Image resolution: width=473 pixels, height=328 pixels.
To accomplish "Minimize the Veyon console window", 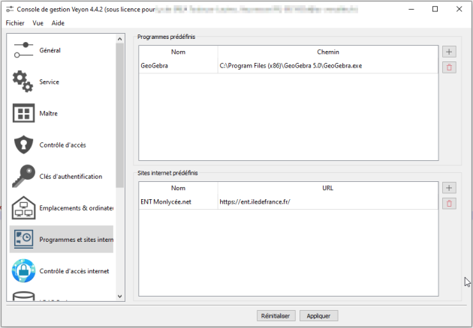I will tap(411, 9).
